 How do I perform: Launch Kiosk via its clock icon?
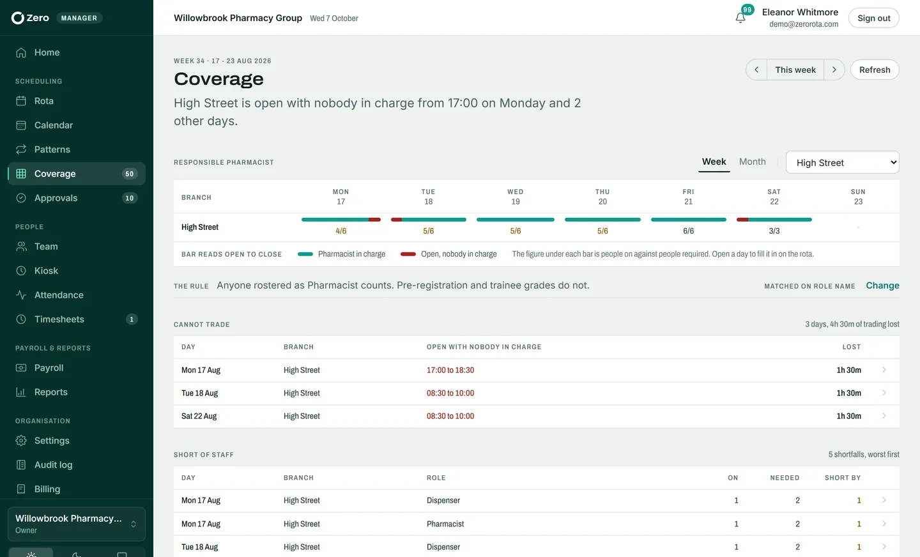[x=21, y=271]
